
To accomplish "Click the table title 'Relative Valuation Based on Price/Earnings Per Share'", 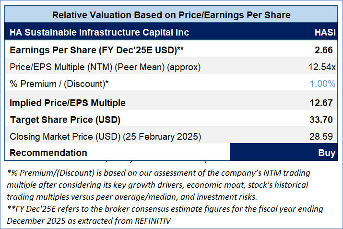I will [x=171, y=15].
